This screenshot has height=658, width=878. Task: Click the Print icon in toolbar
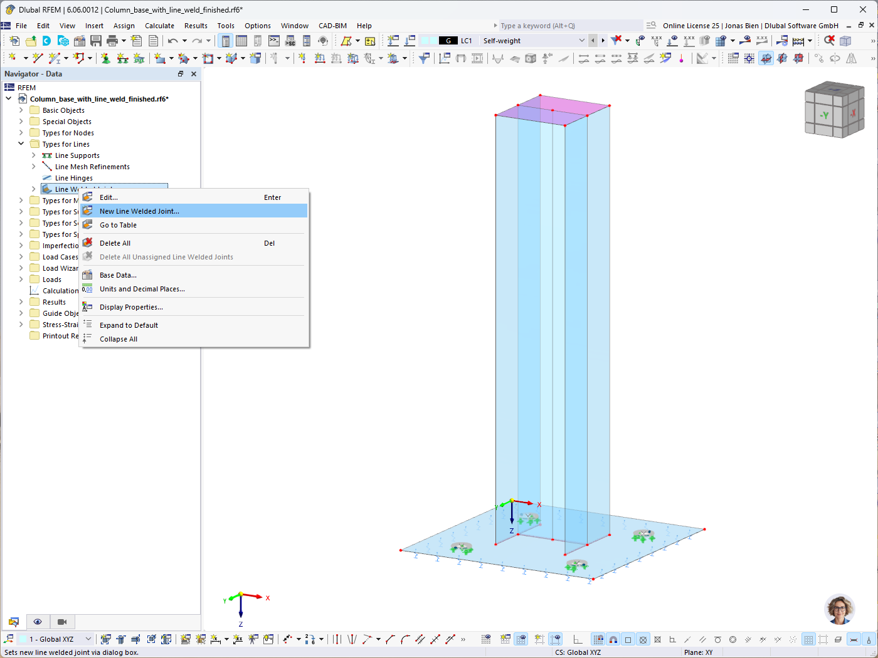[x=112, y=41]
